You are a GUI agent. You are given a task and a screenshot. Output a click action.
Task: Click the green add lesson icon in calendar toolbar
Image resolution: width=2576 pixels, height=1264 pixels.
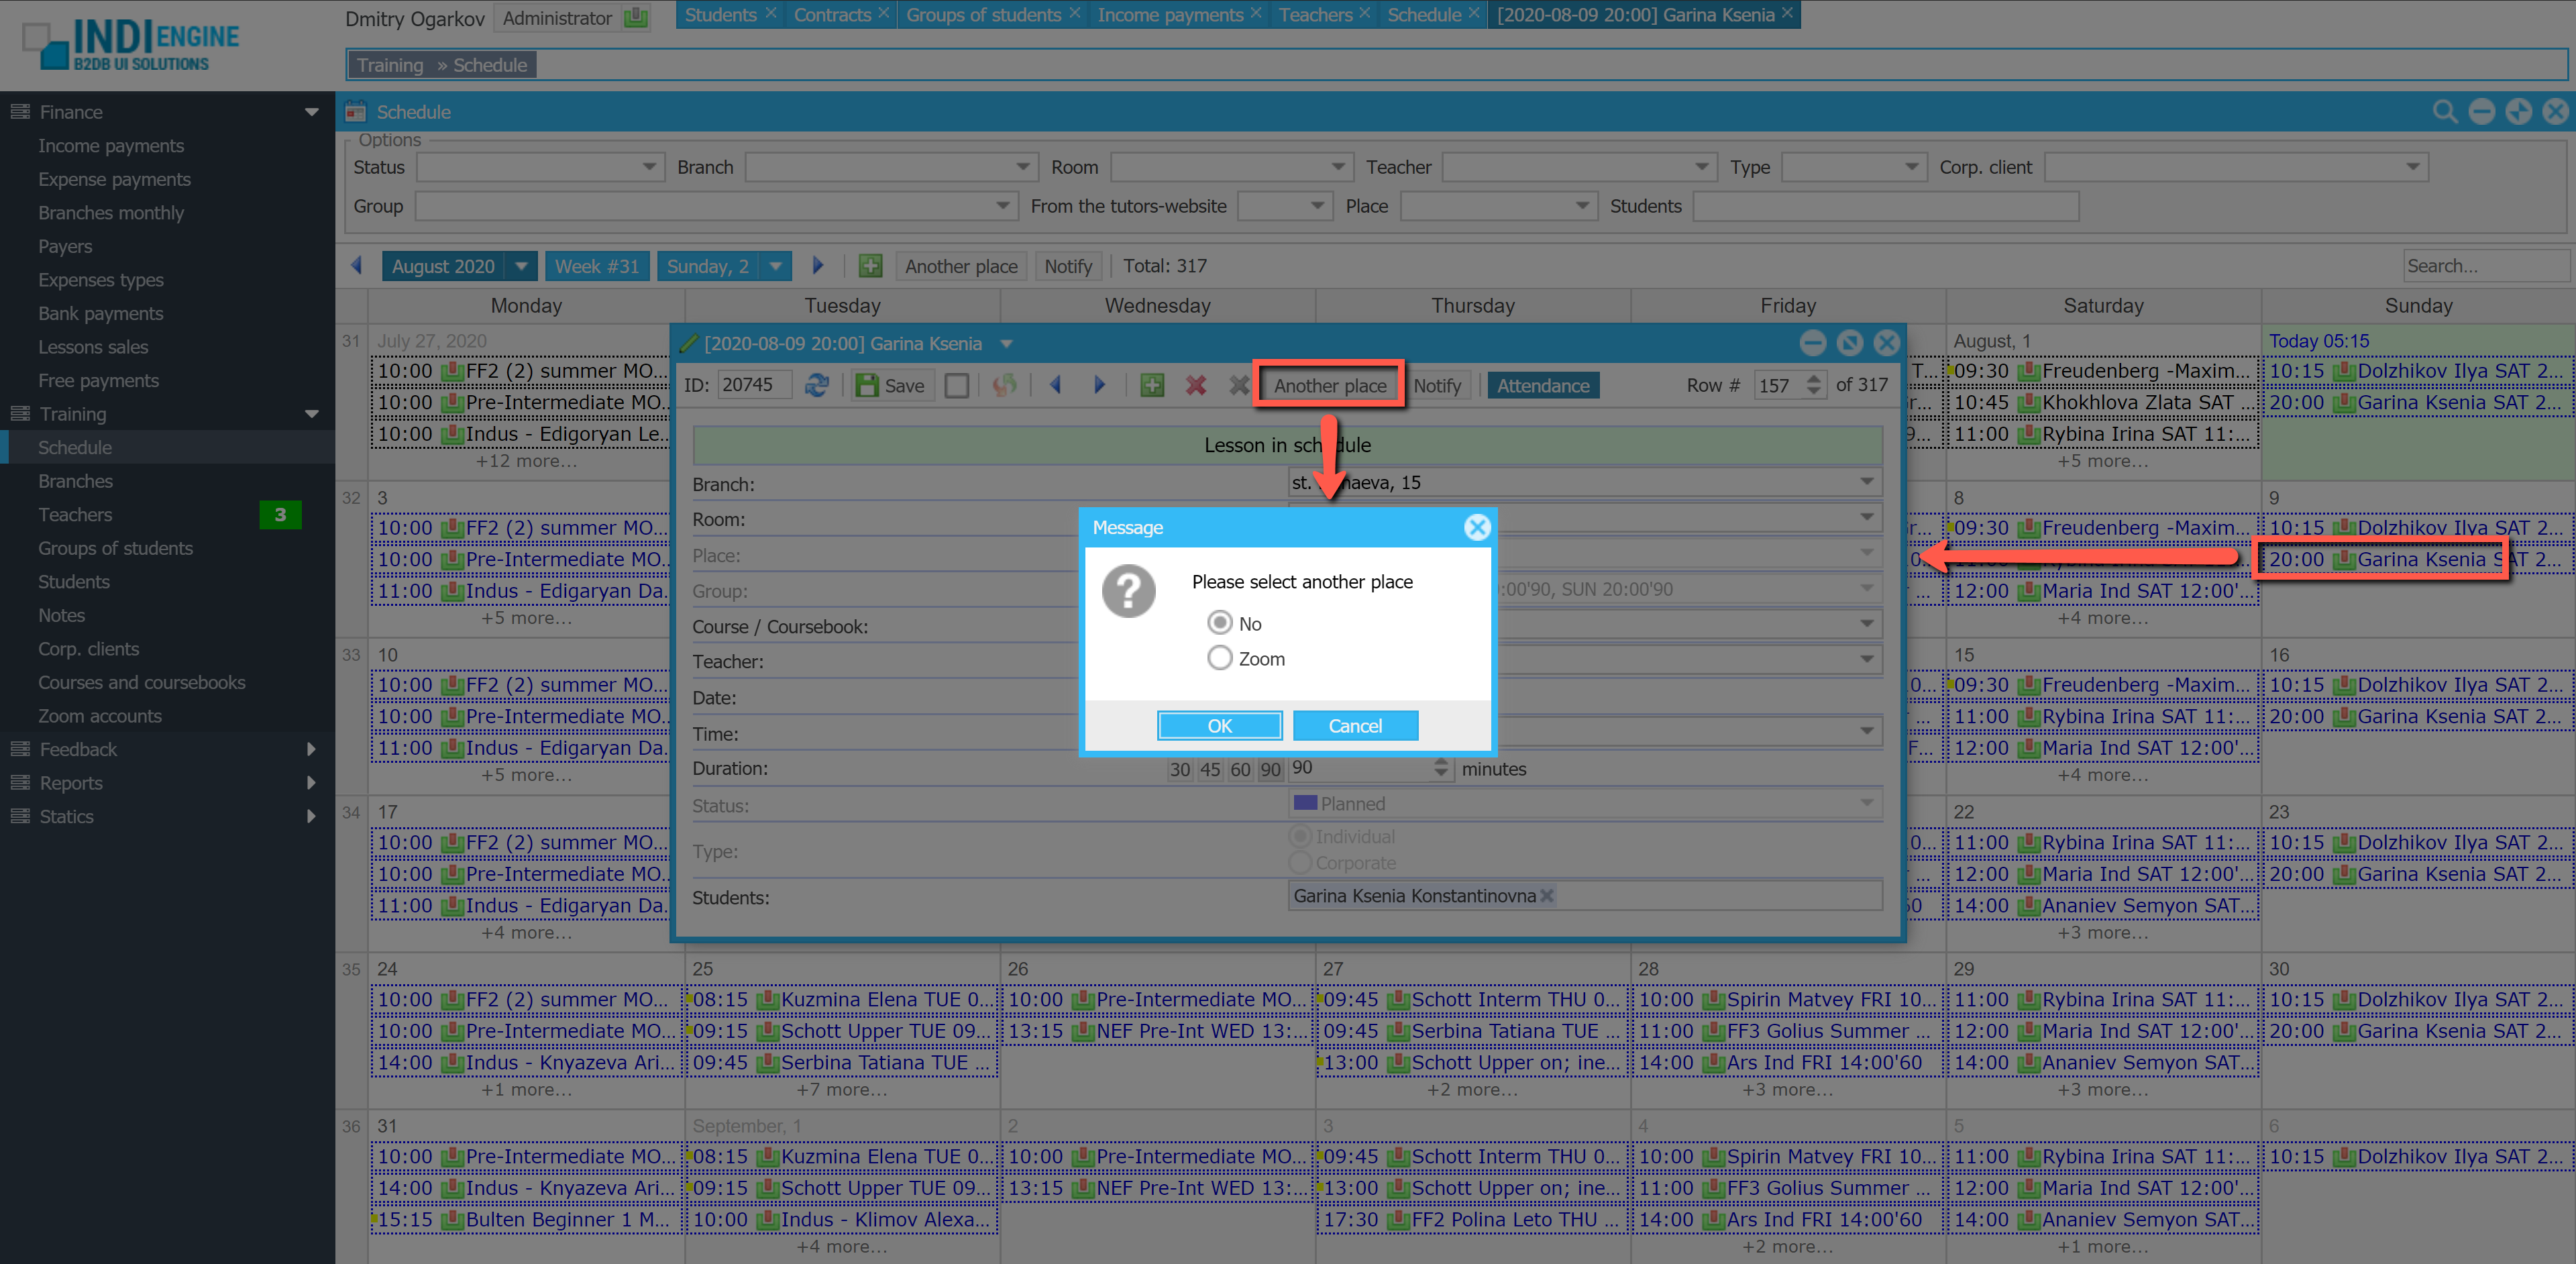[870, 266]
